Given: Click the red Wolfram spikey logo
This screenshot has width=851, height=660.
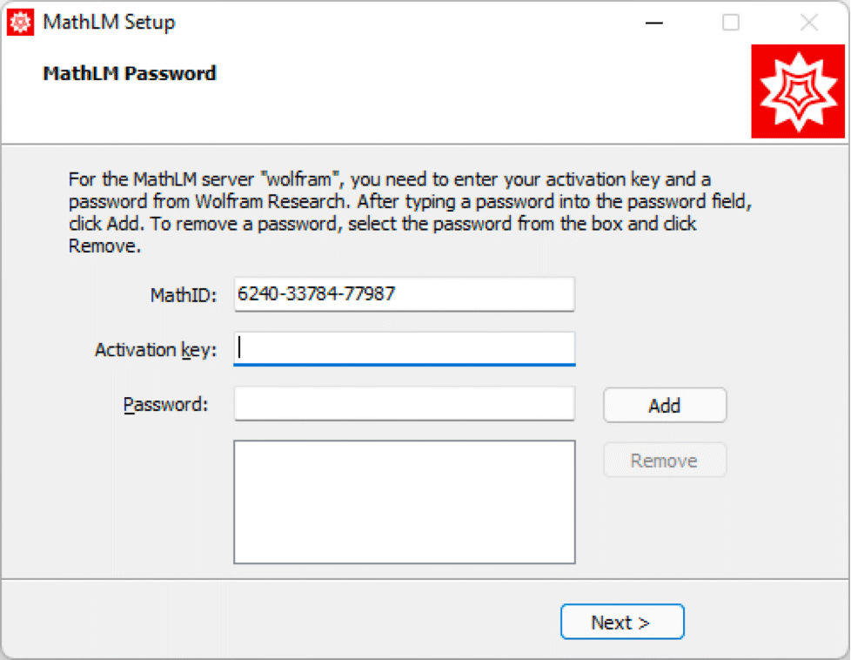Looking at the screenshot, I should (x=797, y=91).
